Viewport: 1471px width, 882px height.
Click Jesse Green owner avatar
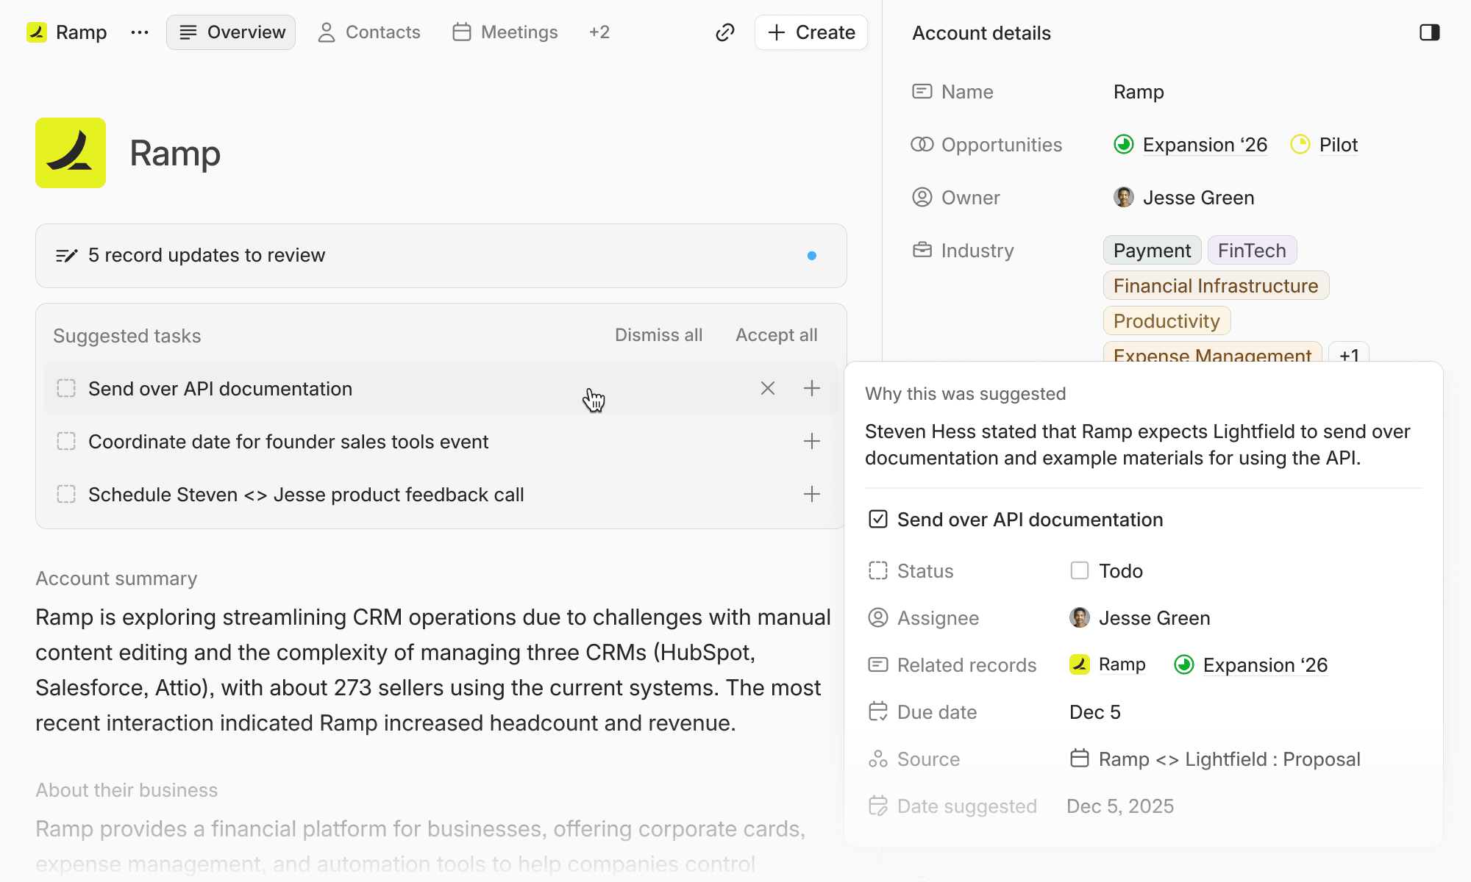[1123, 197]
